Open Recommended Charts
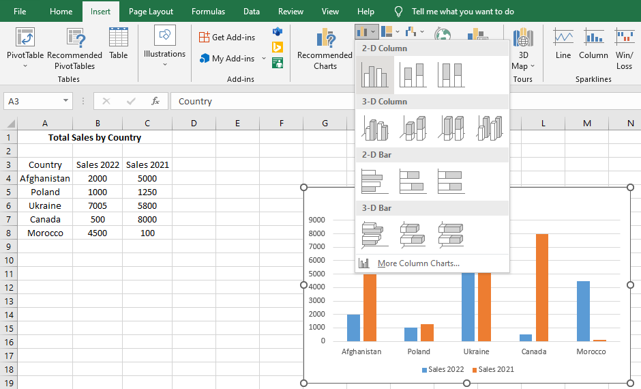Viewport: 641px width, 389px height. pos(325,49)
